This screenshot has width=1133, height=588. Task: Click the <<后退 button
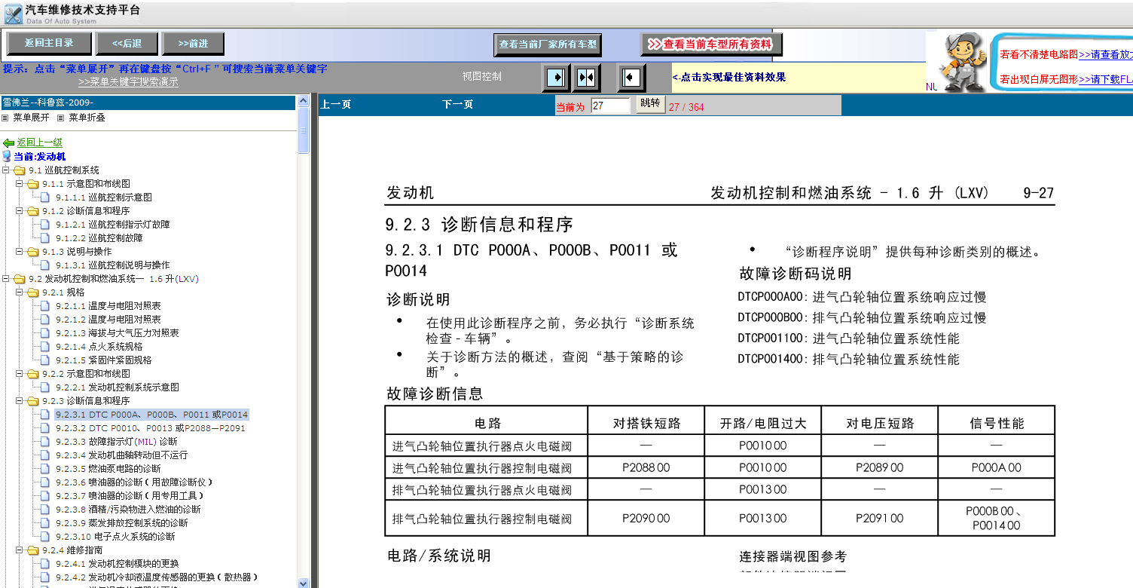pyautogui.click(x=127, y=44)
